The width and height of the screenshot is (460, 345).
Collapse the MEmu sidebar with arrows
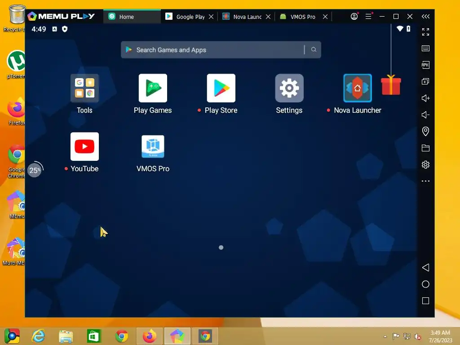pos(425,17)
